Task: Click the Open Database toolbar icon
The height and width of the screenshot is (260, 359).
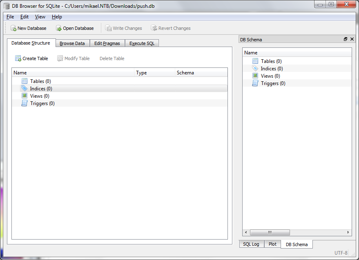Action: (x=59, y=28)
